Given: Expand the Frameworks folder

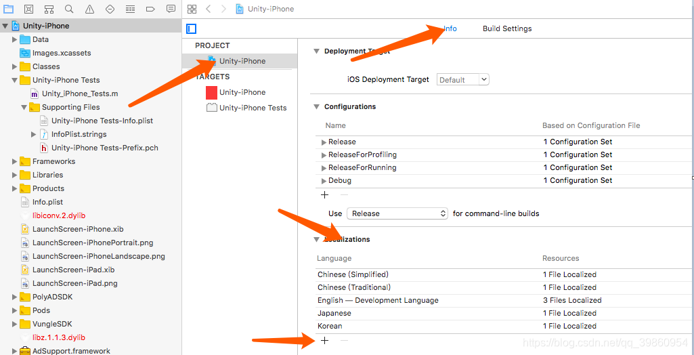Looking at the screenshot, I should coord(15,161).
